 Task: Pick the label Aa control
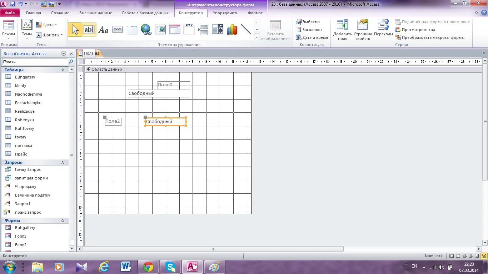point(103,30)
